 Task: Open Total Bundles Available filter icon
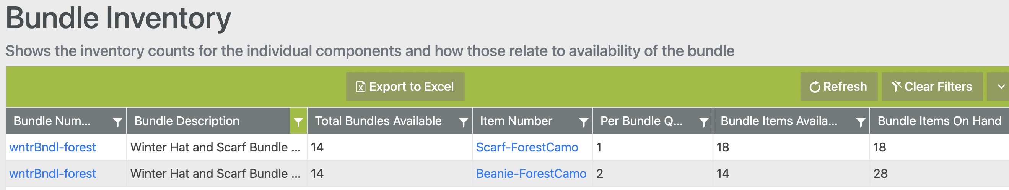[x=463, y=122]
